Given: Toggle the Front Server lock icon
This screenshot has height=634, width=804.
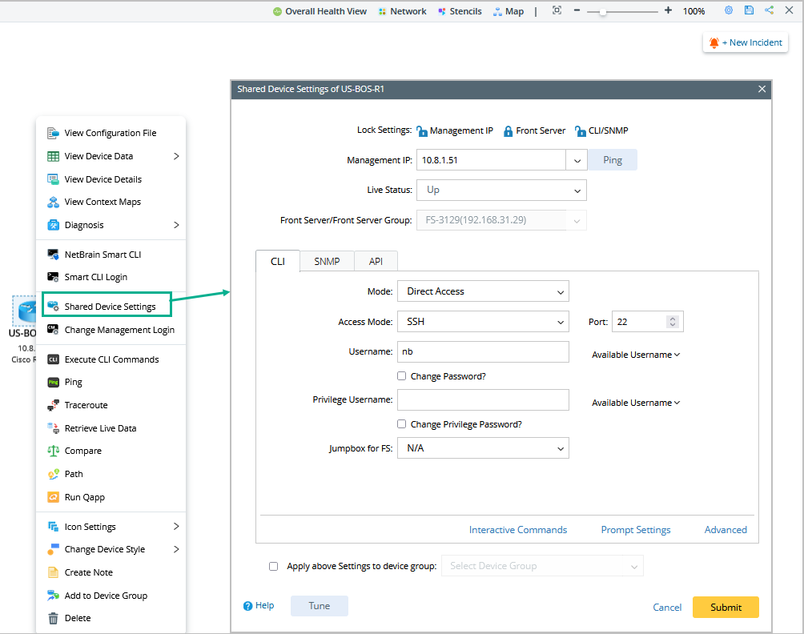Looking at the screenshot, I should 508,131.
